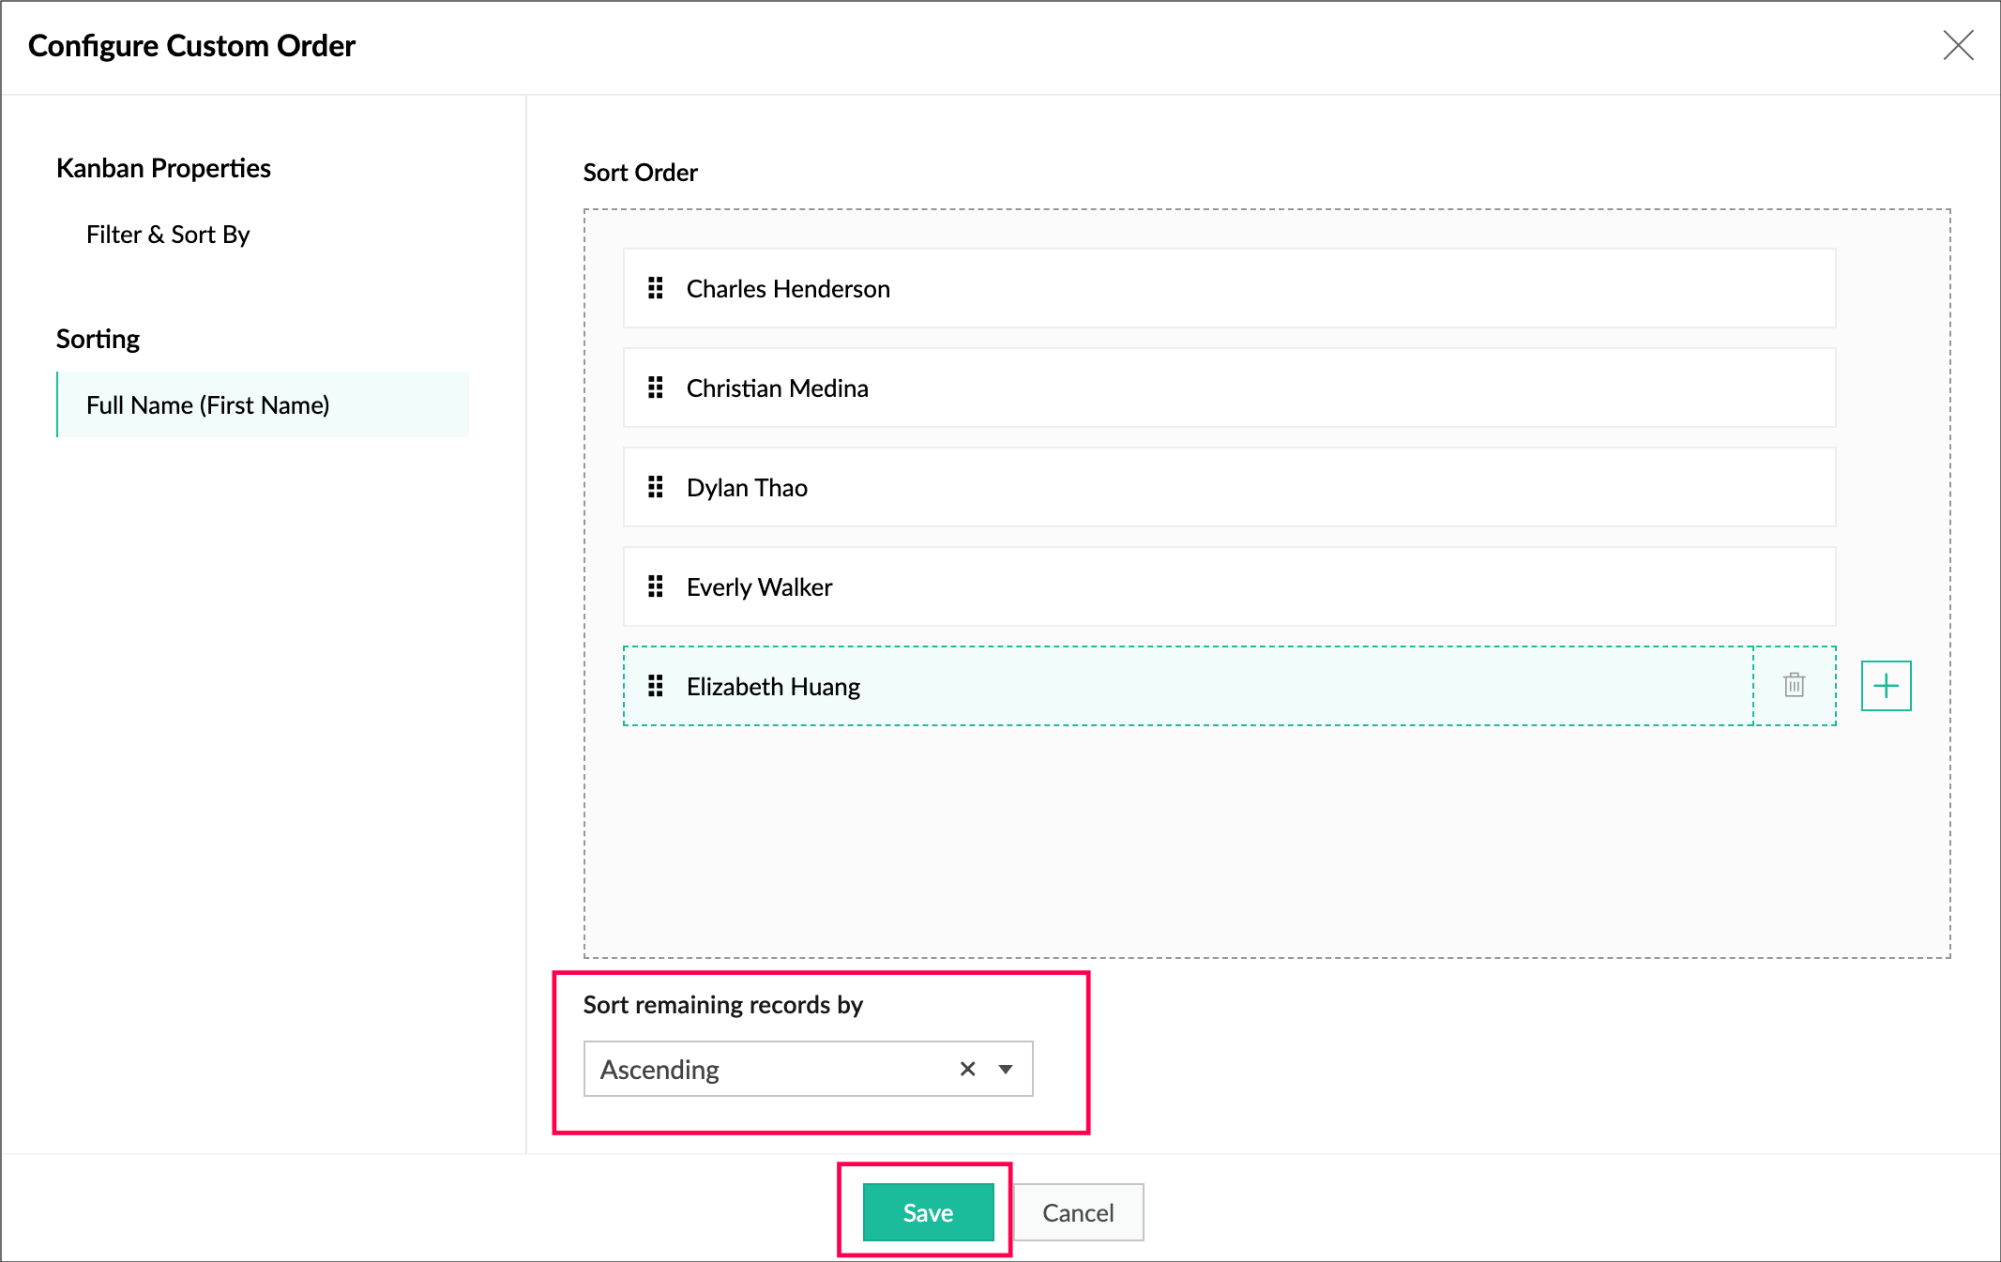Save the custom order configuration
This screenshot has height=1262, width=2001.
click(927, 1212)
